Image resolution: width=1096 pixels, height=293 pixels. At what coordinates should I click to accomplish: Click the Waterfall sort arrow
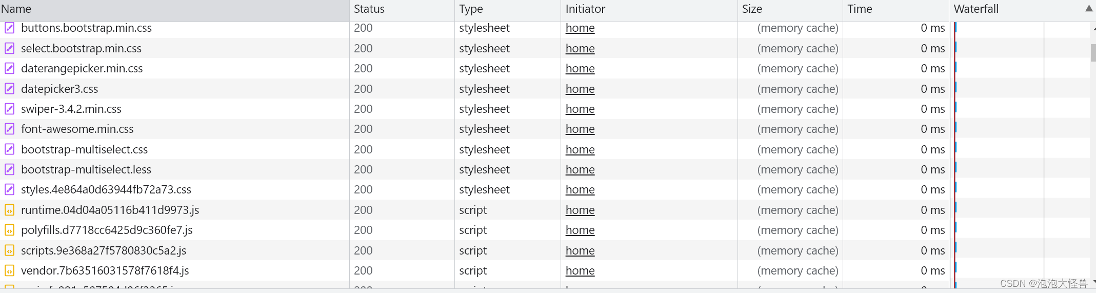pos(1088,9)
